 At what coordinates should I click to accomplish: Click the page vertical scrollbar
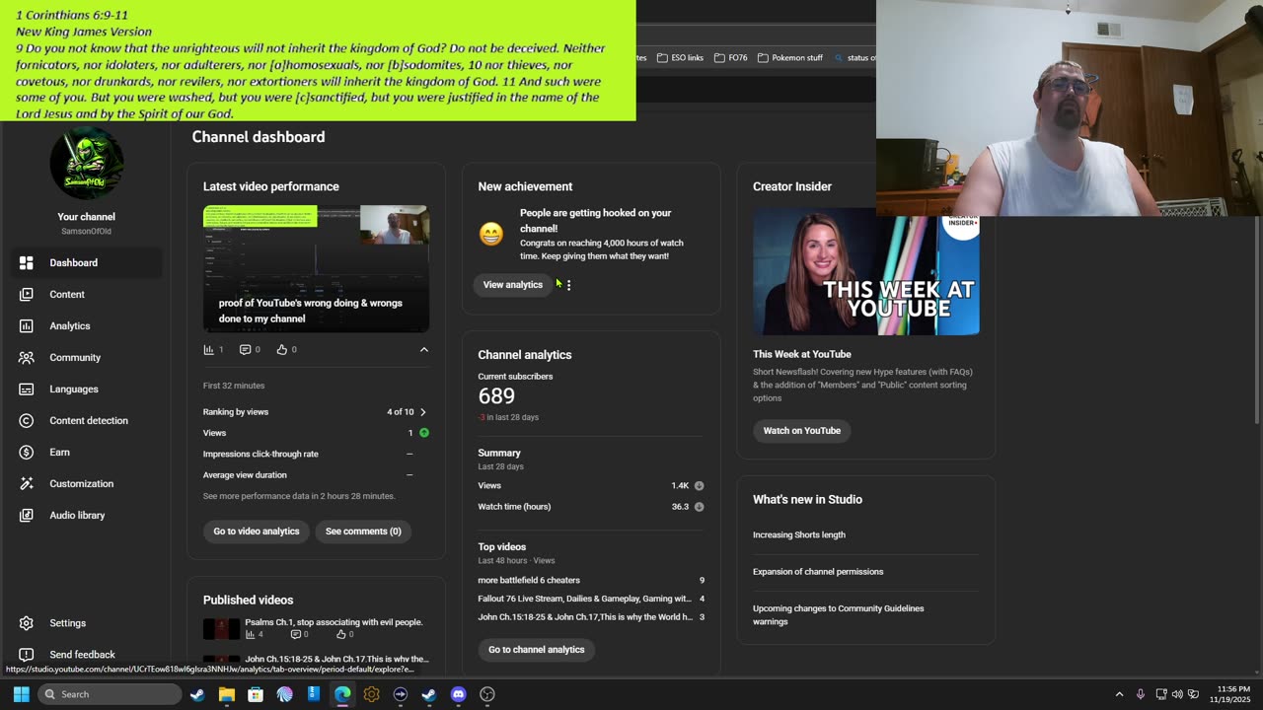pyautogui.click(x=1257, y=319)
